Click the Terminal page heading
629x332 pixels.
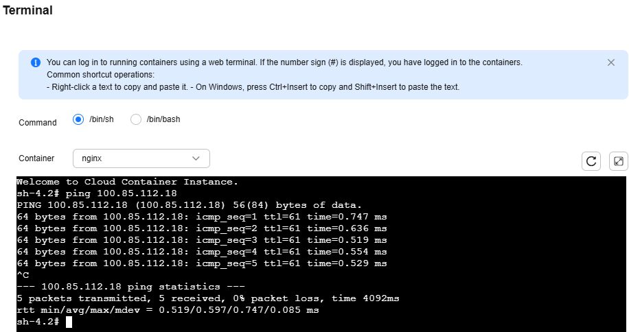27,10
